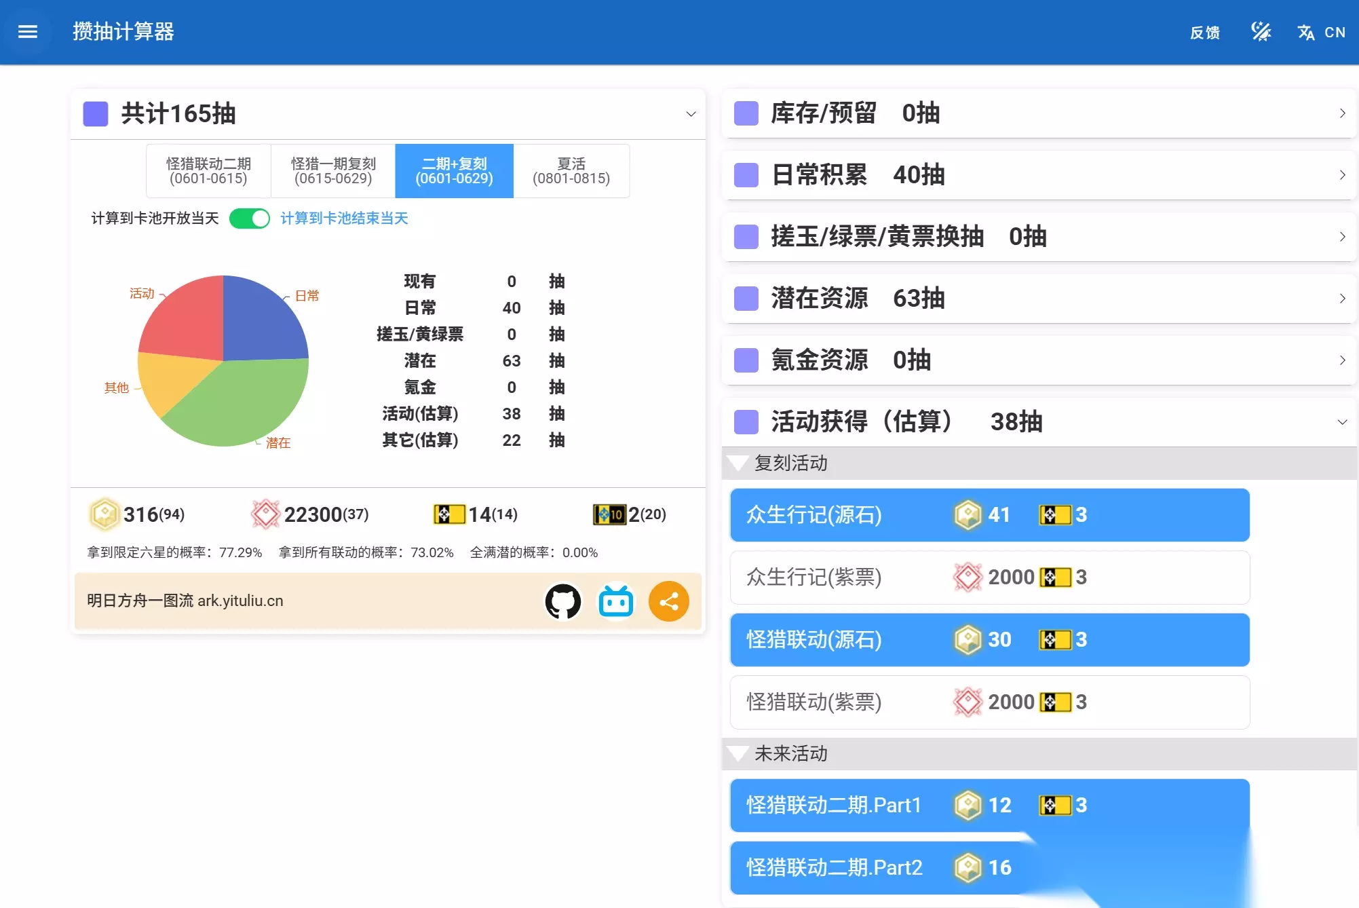Select the 怪猎联动二期 (0601-0615) tab
This screenshot has height=908, width=1359.
[x=208, y=171]
